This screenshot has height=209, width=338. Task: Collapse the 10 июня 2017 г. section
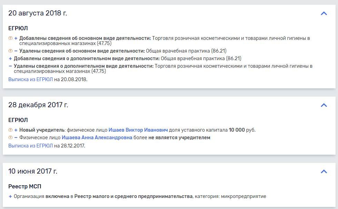(x=324, y=172)
